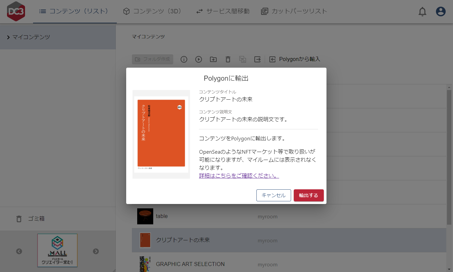Select the table row in list
453x272 pixels.
coord(289,216)
